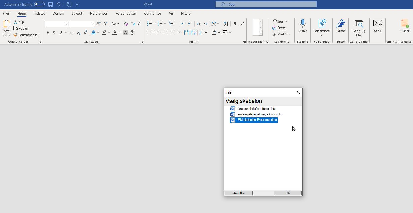Switch to the Referencer tab
This screenshot has height=213, width=413.
99,13
